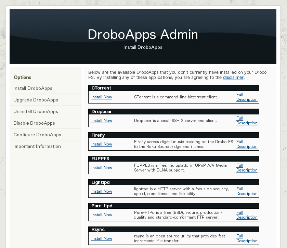Open Disable DroboApps page
287x248 pixels.
(34, 123)
